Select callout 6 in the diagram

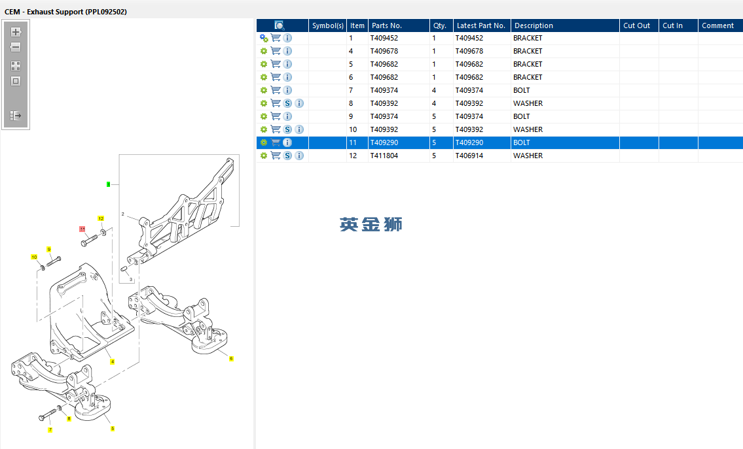tap(231, 359)
